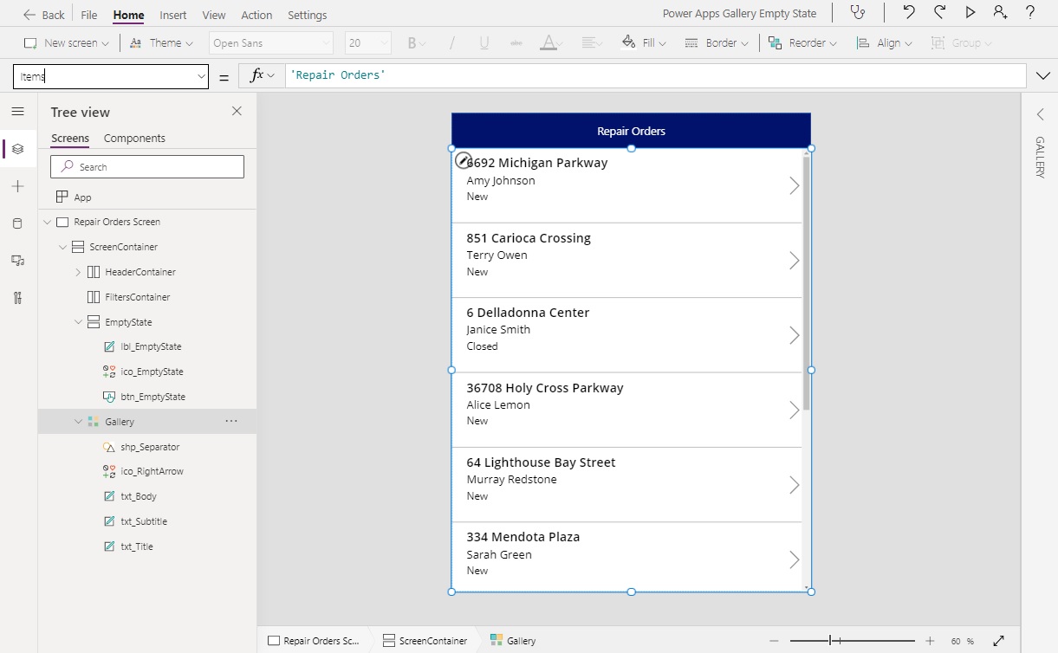Switch to the Components tab
The image size is (1058, 653).
(x=134, y=138)
